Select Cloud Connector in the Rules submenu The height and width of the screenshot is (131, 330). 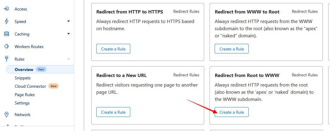30,86
